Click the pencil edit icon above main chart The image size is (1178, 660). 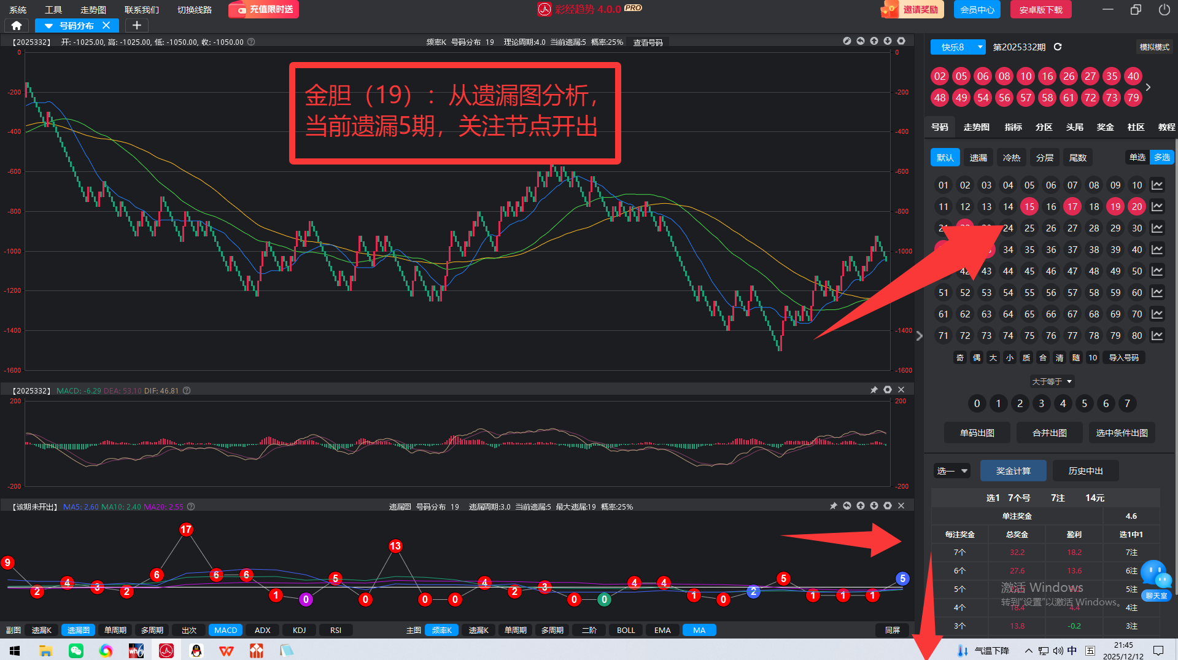point(847,41)
